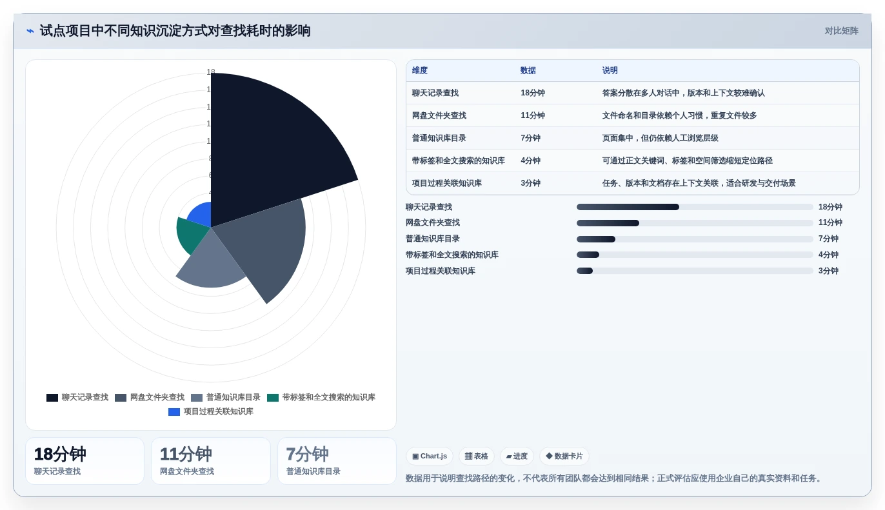The height and width of the screenshot is (510, 885).
Task: Click the description starting 任务、版本和文档
Action: pos(699,183)
